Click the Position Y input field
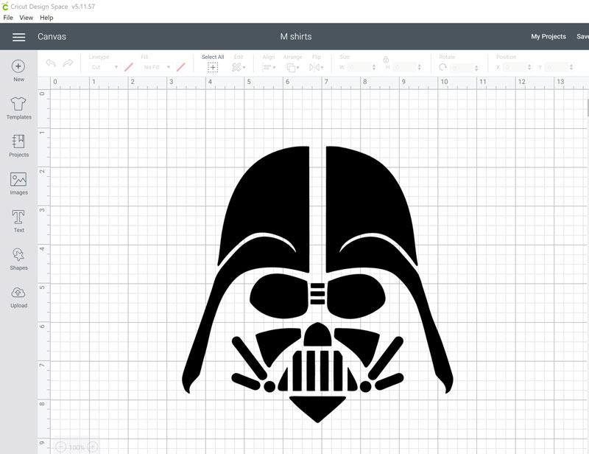Viewport: 589px width, 454px height. pos(557,67)
